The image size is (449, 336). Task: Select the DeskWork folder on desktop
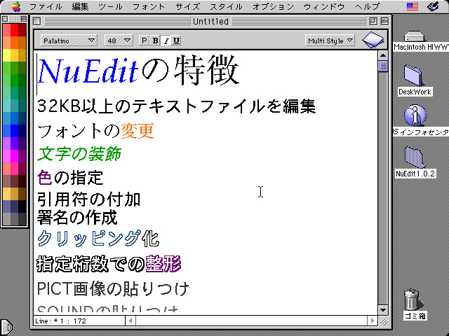click(x=414, y=76)
